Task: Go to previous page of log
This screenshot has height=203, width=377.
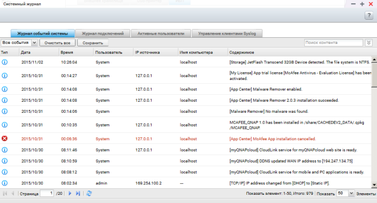Action: pos(13,193)
